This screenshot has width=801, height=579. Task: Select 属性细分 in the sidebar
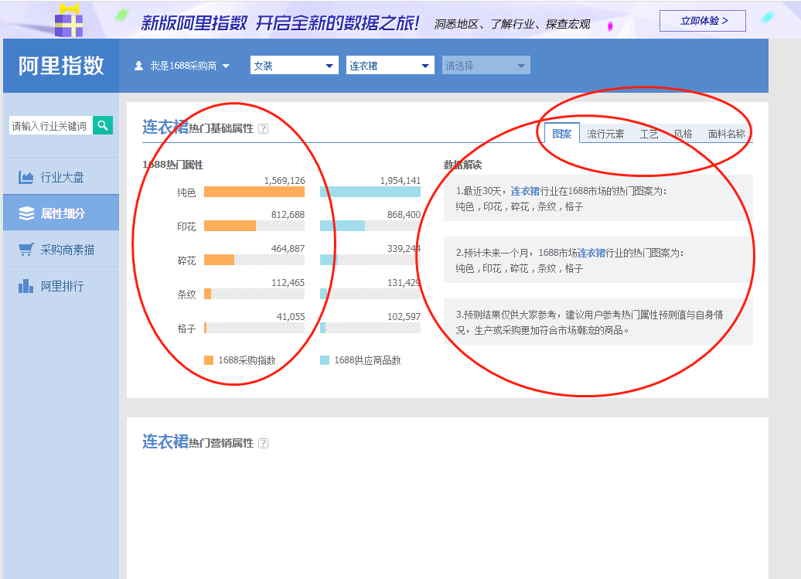61,213
